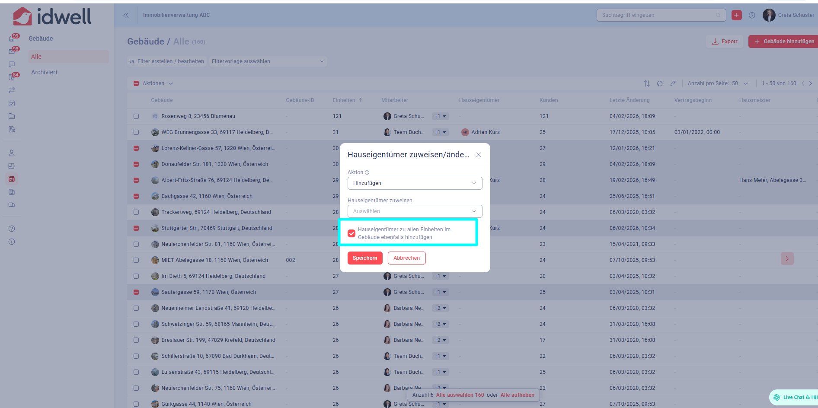Close the Hauseigentümer zuweisen dialog
818x408 pixels.
click(x=479, y=155)
